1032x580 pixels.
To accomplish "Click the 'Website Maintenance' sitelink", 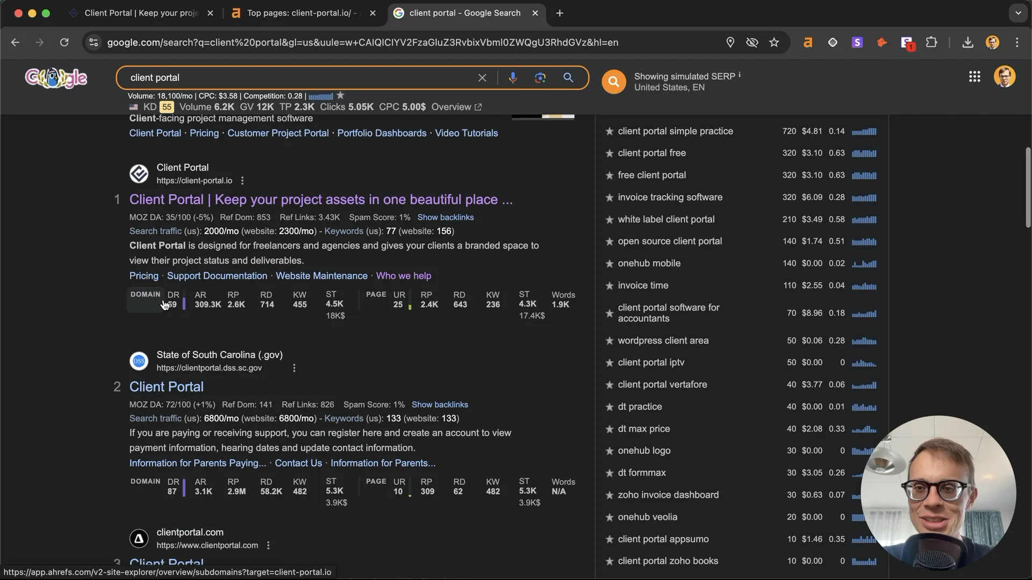I will click(x=321, y=276).
